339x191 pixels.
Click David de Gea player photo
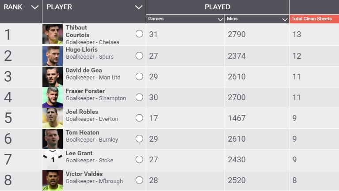point(53,77)
